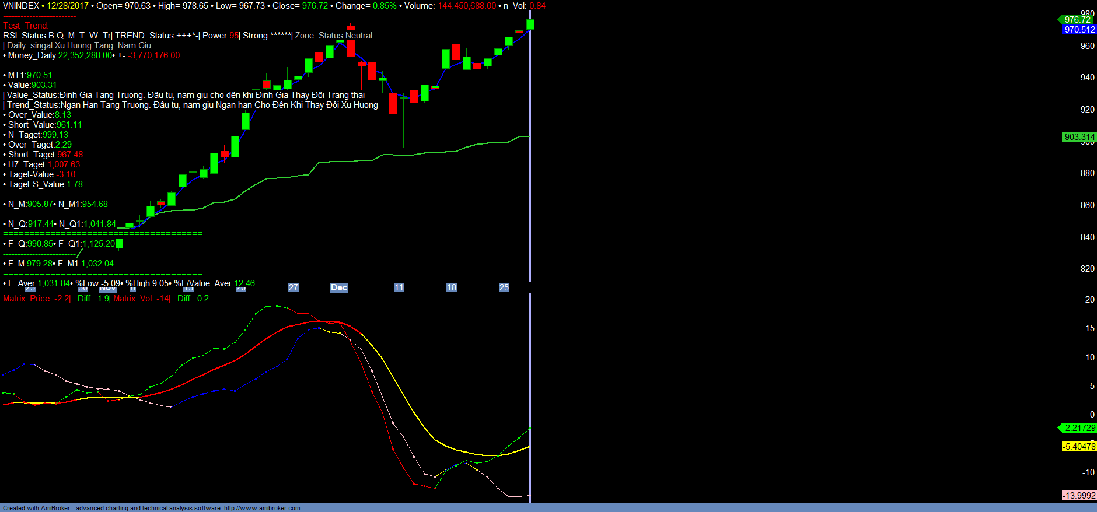Click the red Volume figure in header
Screen dimensions: 1097x512
pyautogui.click(x=467, y=6)
